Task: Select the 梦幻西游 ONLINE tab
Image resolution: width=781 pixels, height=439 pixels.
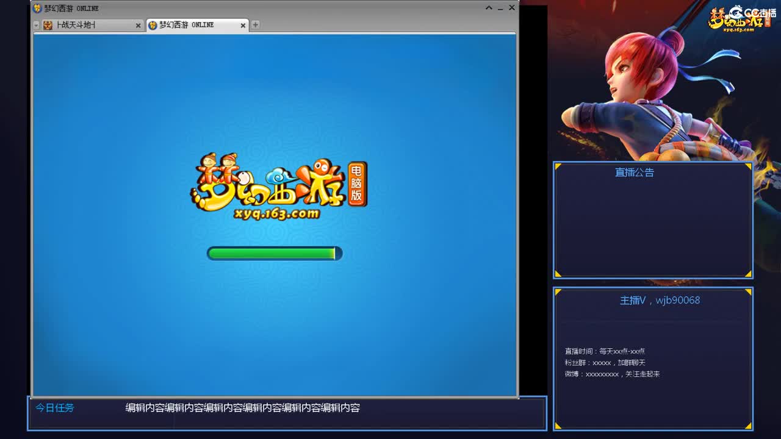Action: pyautogui.click(x=196, y=25)
